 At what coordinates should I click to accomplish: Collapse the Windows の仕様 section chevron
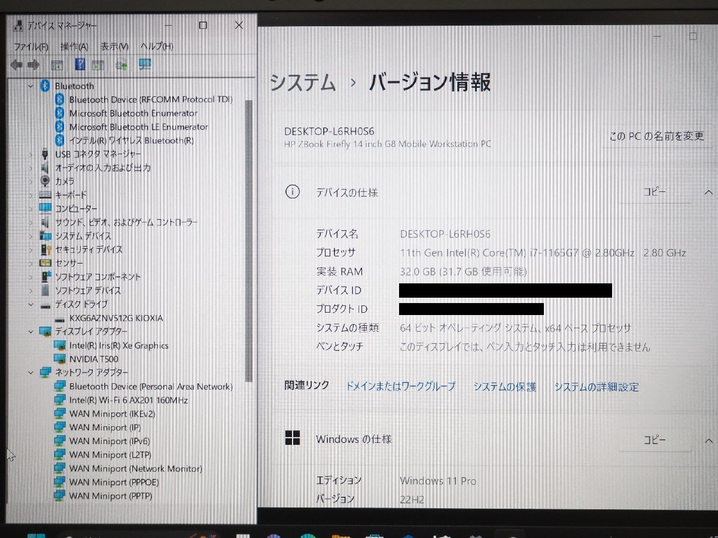[x=708, y=441]
